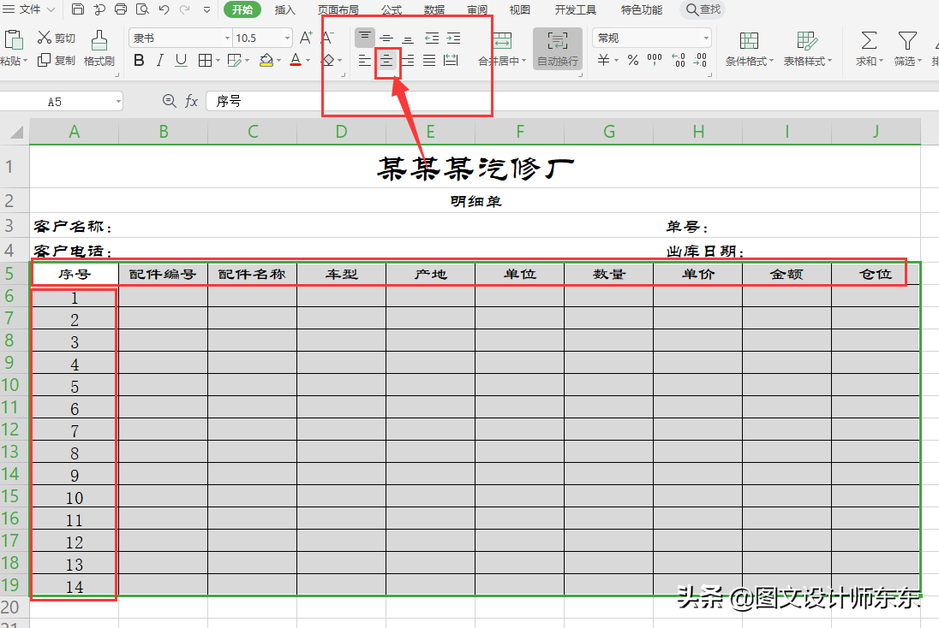The image size is (939, 628).
Task: Click the fx insert function button
Action: point(191,101)
